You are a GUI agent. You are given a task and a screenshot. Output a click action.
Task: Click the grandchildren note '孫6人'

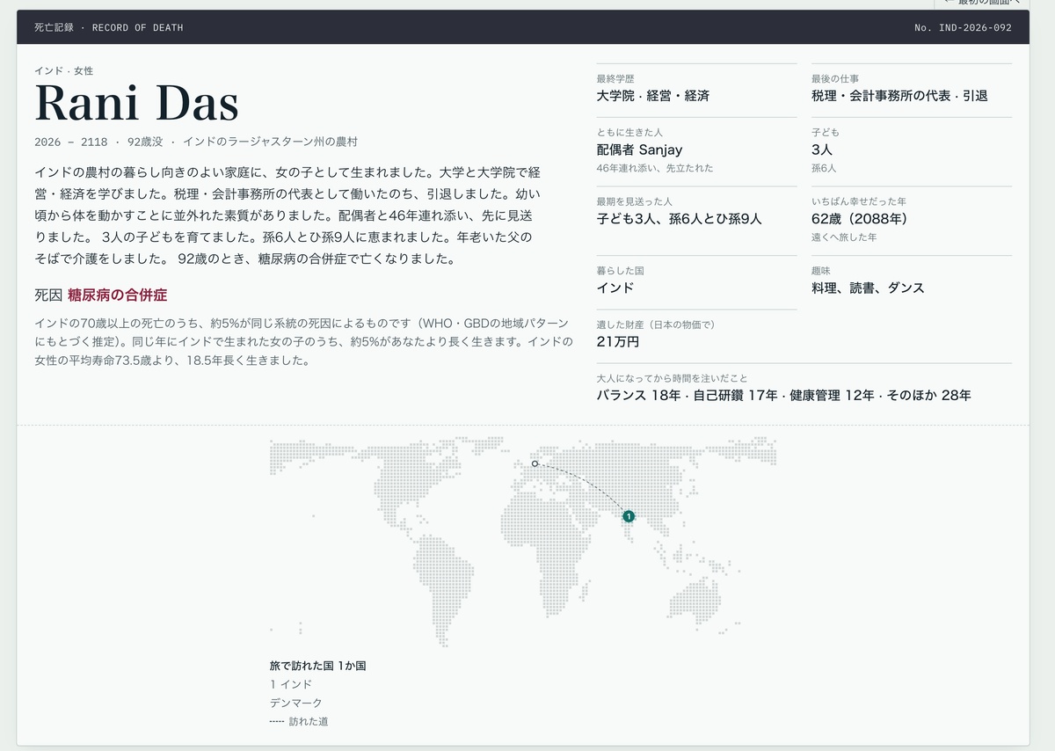[824, 168]
